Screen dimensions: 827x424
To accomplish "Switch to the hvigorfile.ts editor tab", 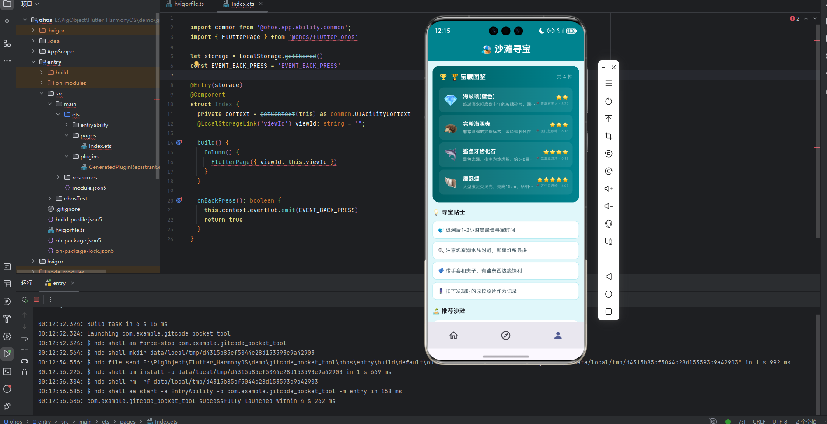I will [185, 4].
